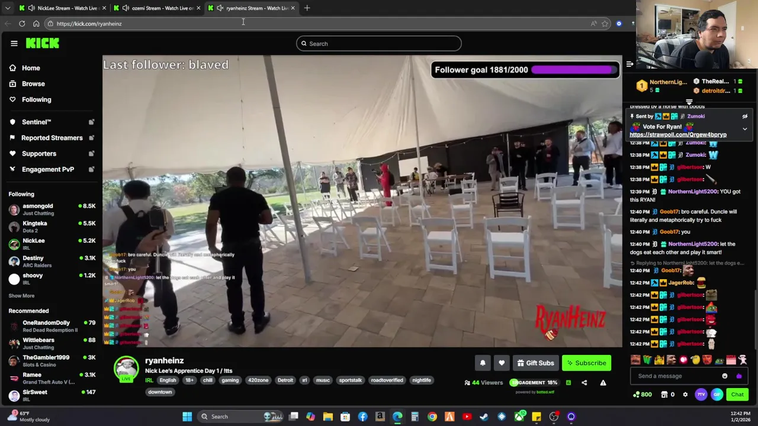
Task: Click the Kick logo
Action: [x=42, y=43]
